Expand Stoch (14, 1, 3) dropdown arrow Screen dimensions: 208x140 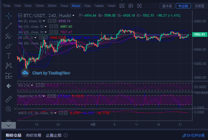pos(44,96)
